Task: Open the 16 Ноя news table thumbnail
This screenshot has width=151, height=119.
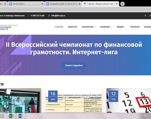Action: pyautogui.click(x=74, y=101)
